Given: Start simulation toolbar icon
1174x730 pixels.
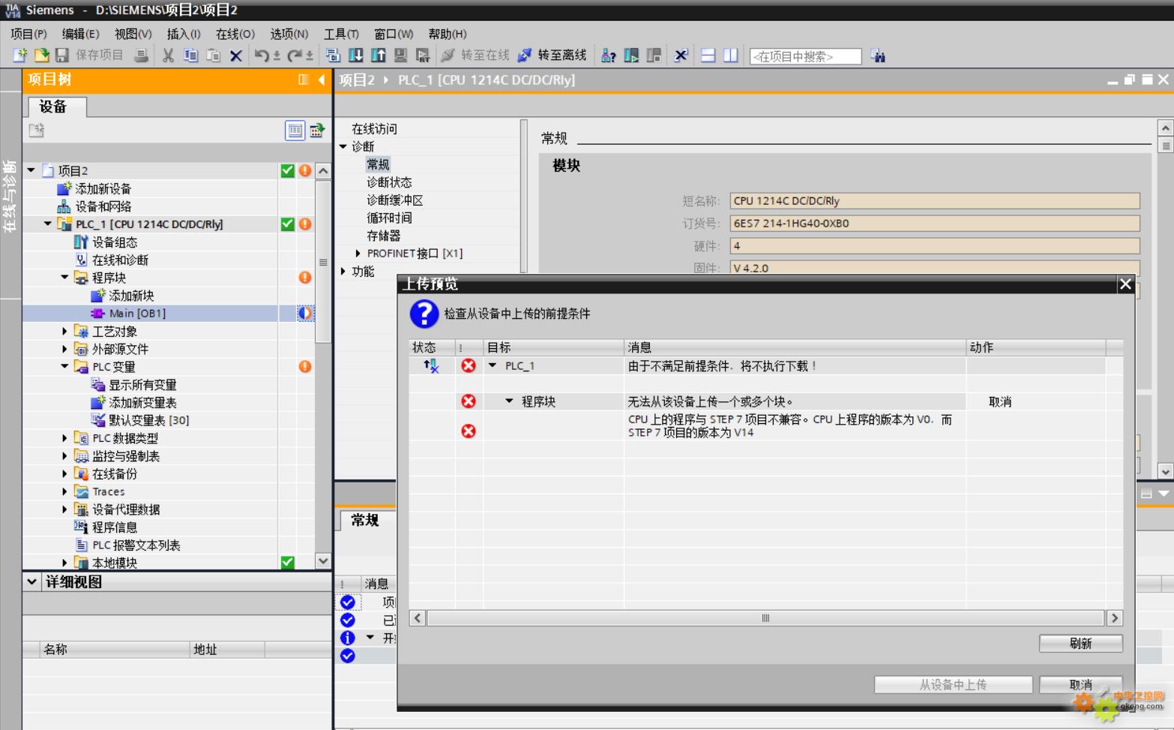Looking at the screenshot, I should click(x=401, y=56).
